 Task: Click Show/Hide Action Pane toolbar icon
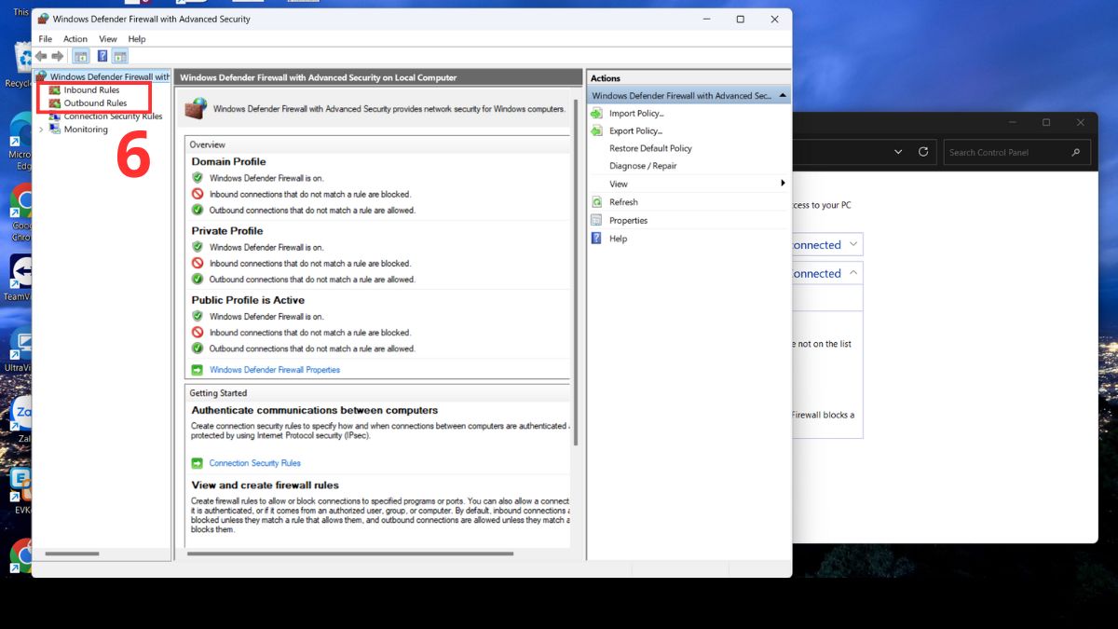click(x=120, y=56)
